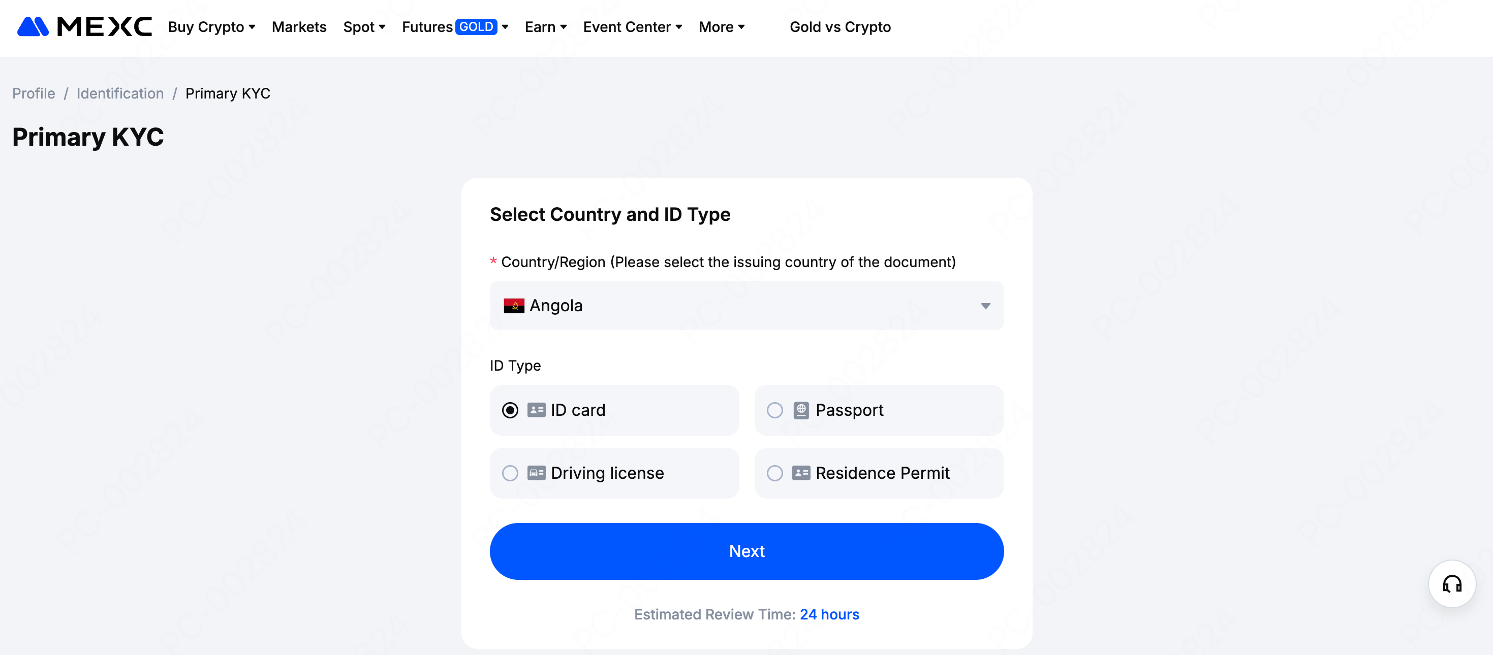Image resolution: width=1493 pixels, height=655 pixels.
Task: Click the MEXC logo icon
Action: [33, 26]
